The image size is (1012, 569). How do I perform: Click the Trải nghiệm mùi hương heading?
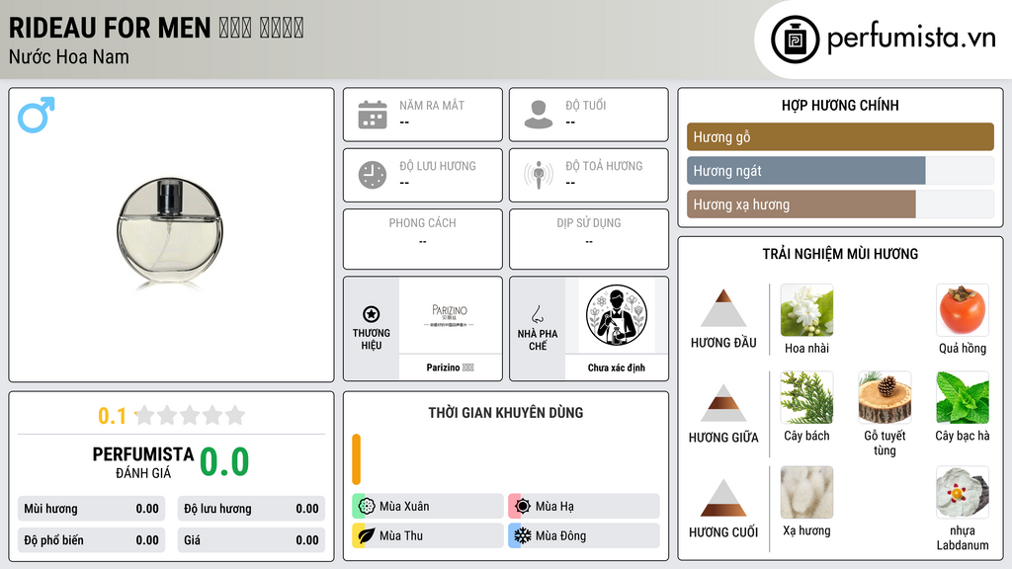click(x=840, y=254)
